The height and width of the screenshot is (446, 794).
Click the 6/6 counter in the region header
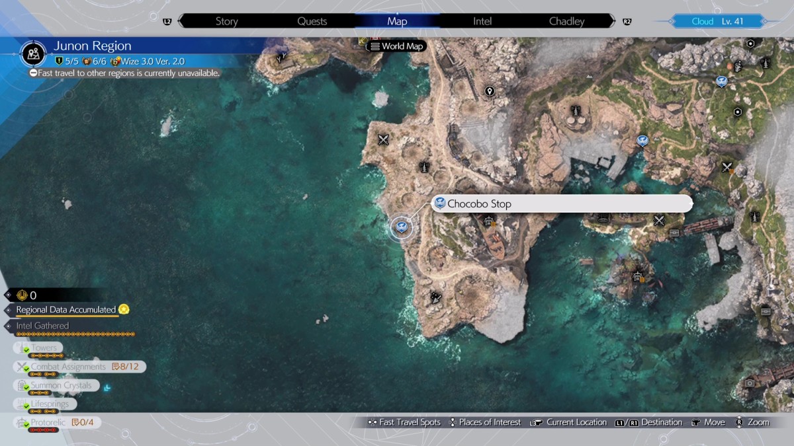click(95, 61)
